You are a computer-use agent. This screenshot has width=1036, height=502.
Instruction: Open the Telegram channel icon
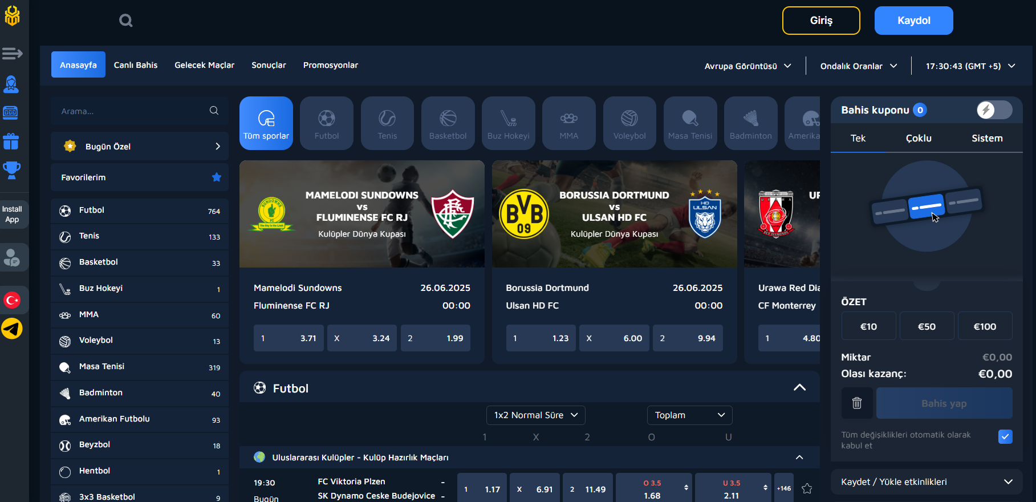(x=12, y=329)
